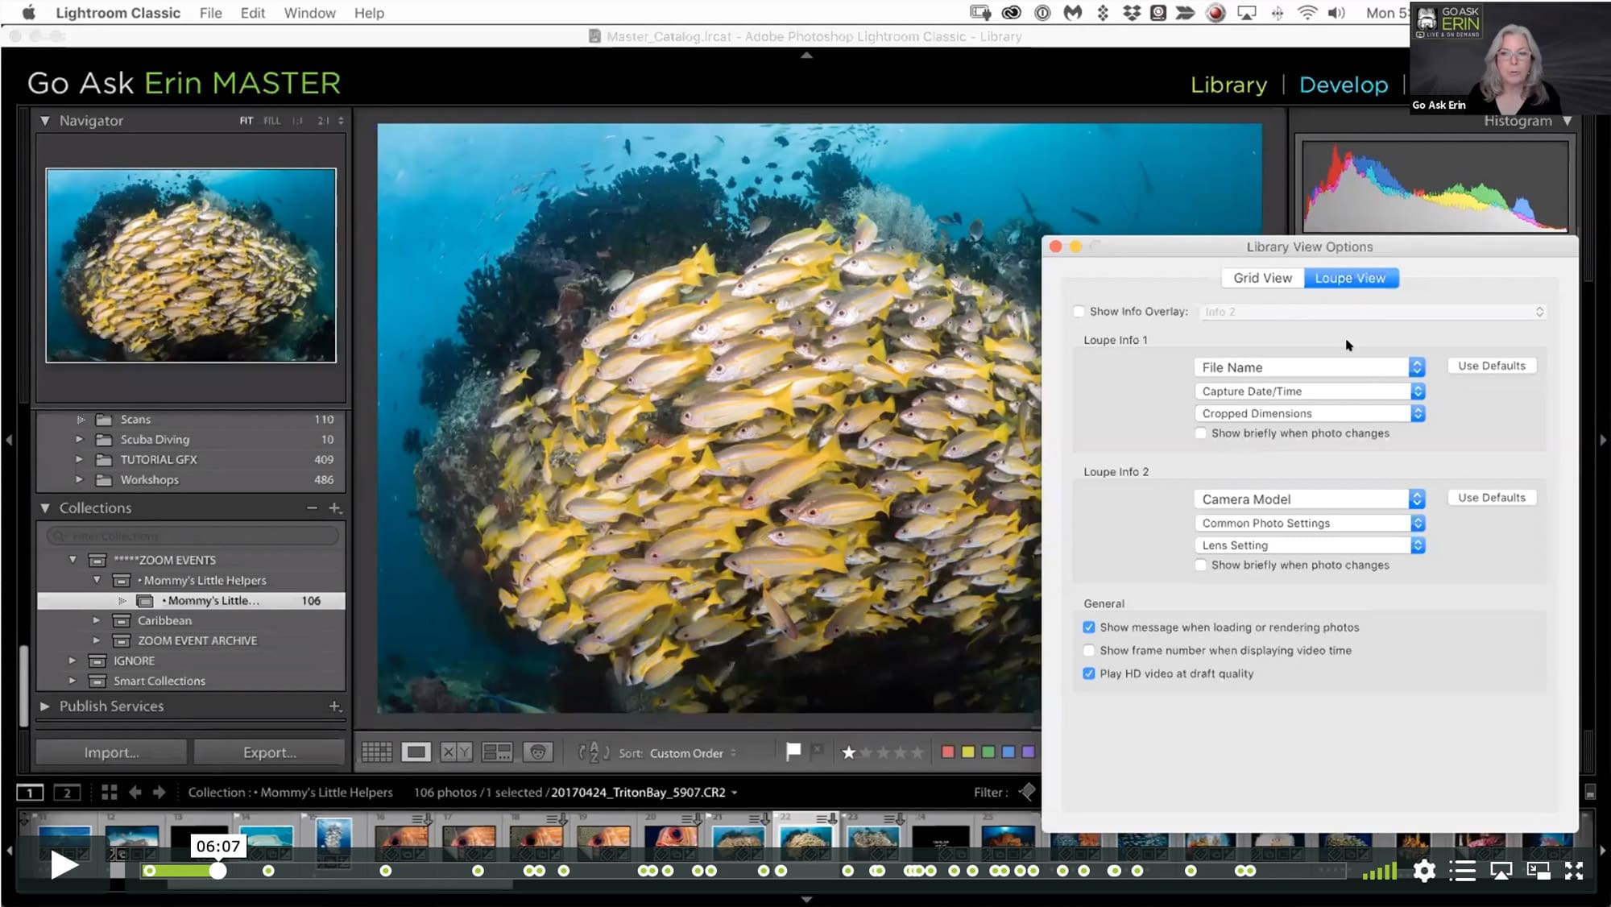Uncheck Play HD video at draft quality

[x=1089, y=673]
